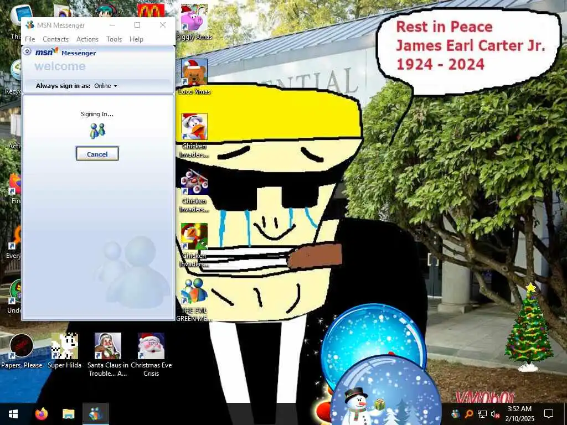Maximize the MSN Messenger window
Viewport: 567px width, 425px height.
137,25
